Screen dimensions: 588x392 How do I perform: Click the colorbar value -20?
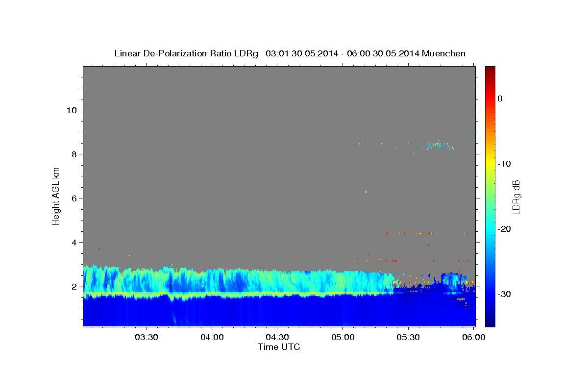coord(505,229)
